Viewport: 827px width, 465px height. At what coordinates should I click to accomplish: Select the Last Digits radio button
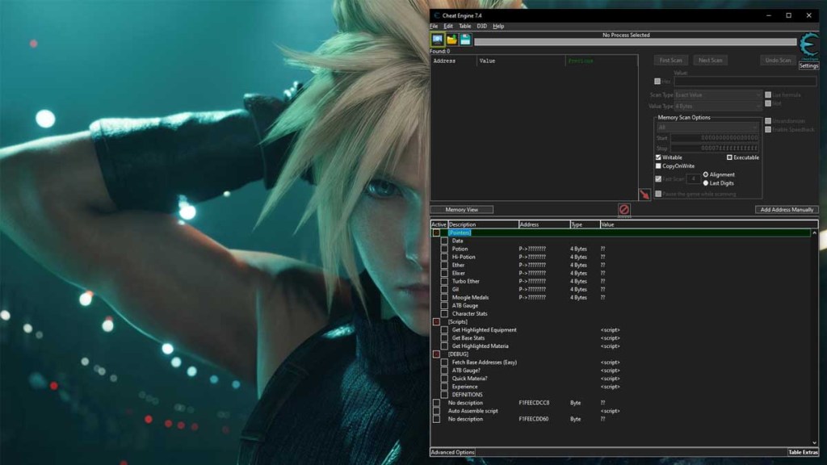[x=706, y=183]
